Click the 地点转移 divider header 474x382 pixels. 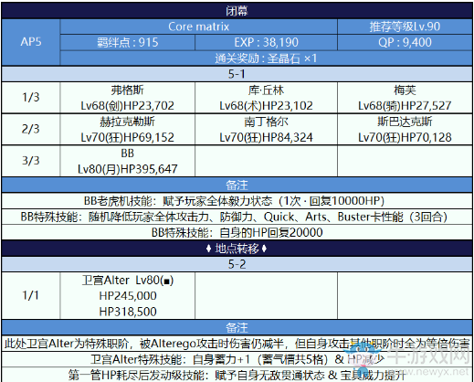[237, 249]
